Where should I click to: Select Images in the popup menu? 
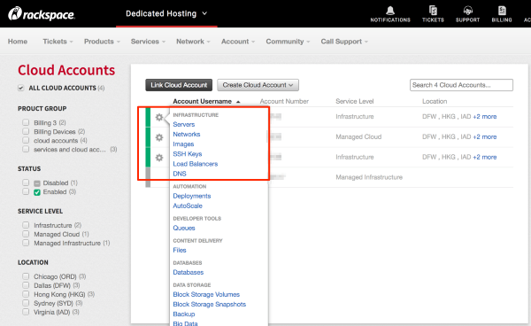coord(183,144)
